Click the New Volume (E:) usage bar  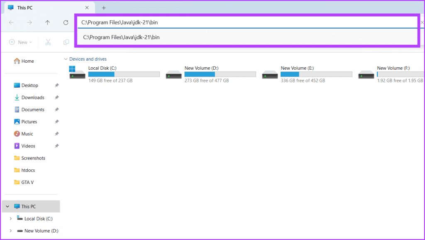pos(316,74)
